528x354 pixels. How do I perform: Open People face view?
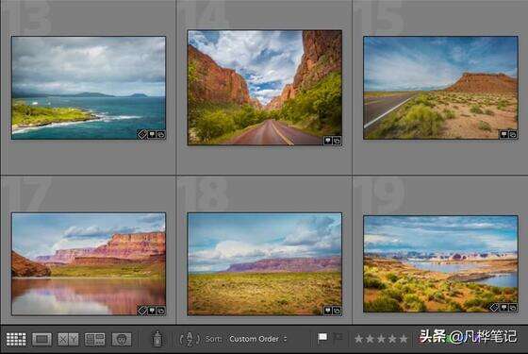(122, 339)
